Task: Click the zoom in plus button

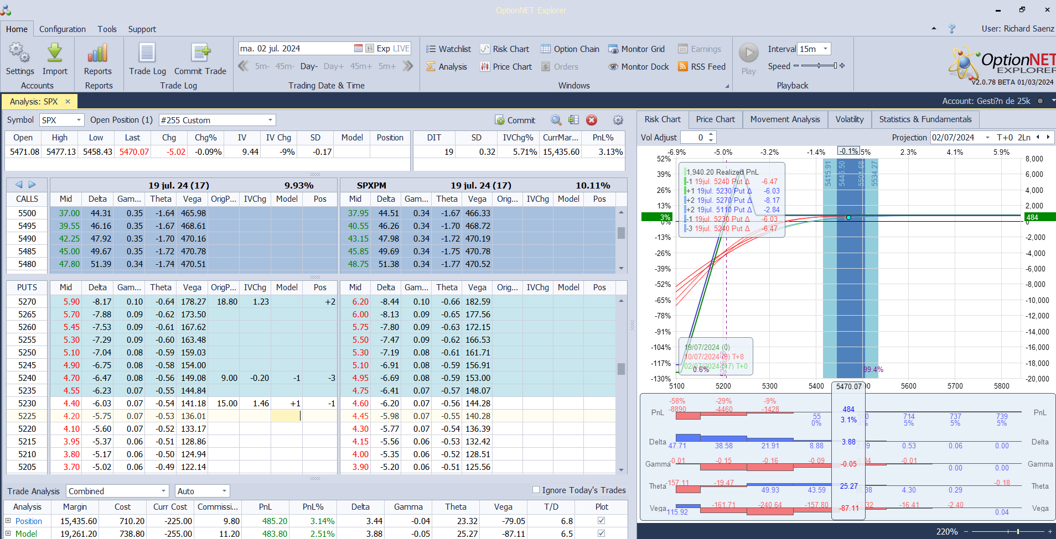Action: [1050, 531]
